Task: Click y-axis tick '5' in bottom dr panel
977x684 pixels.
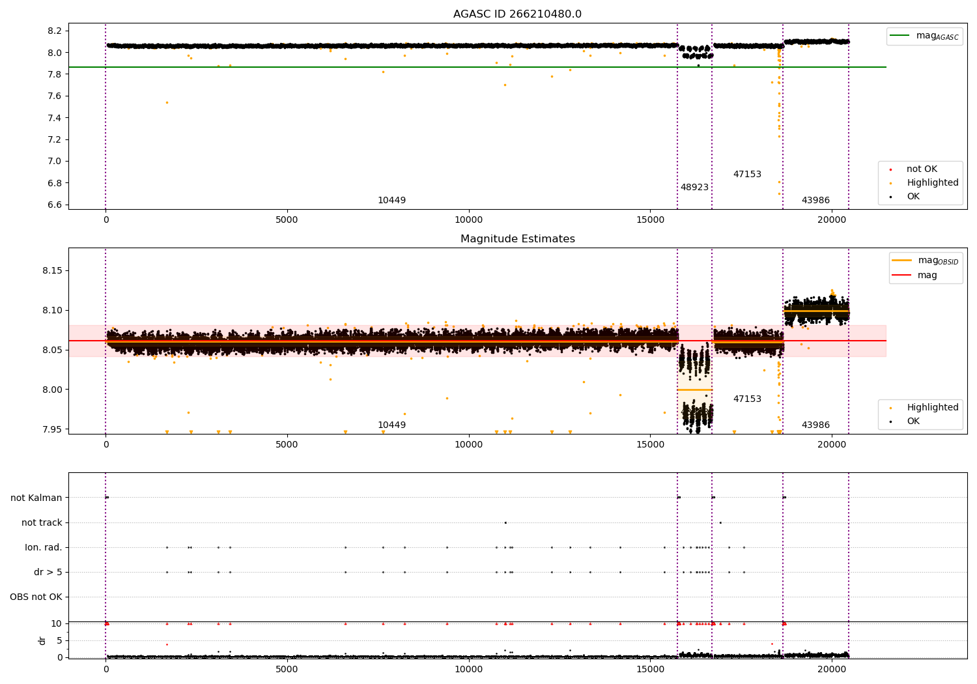Action: 60,640
